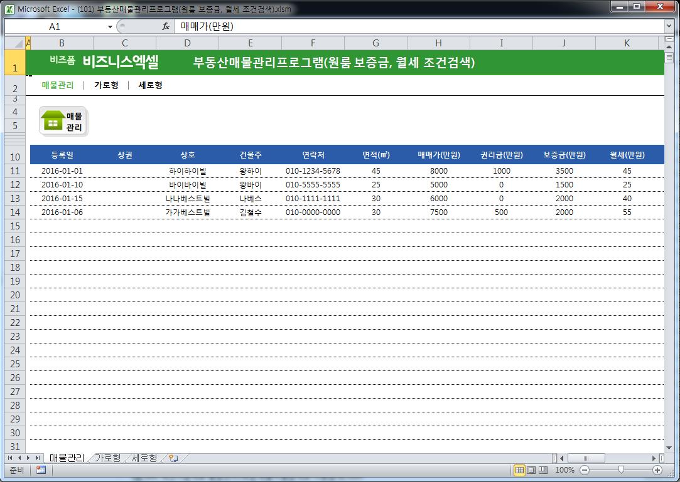Click the 보증금(만원) column header cell
The width and height of the screenshot is (680, 482).
pos(564,155)
